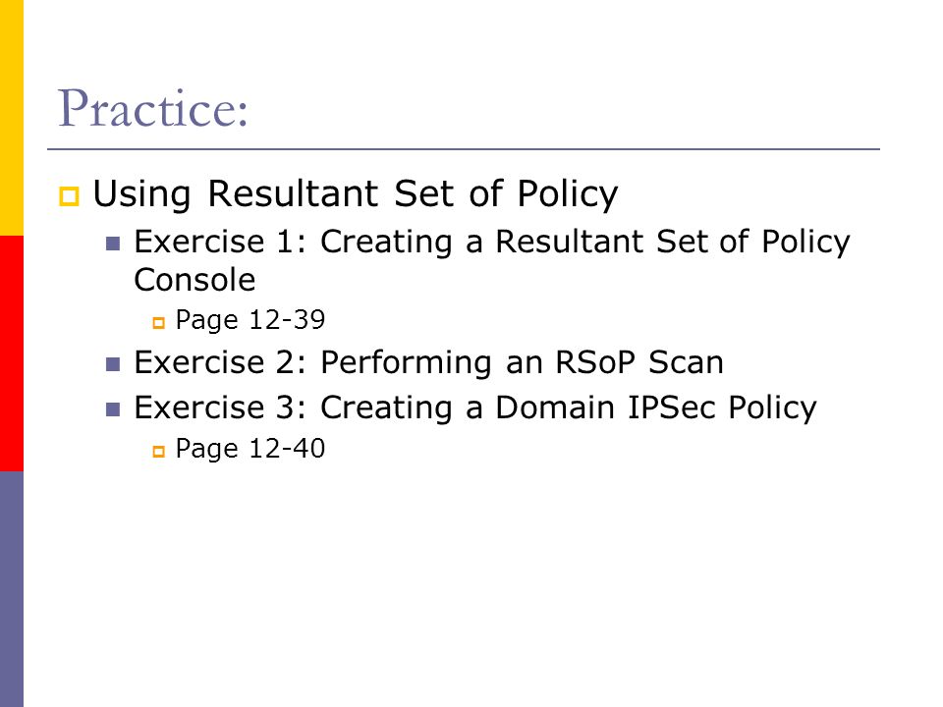Click the purple bullet next to Exercise 1
Viewport: 943px width, 707px height.
click(112, 243)
